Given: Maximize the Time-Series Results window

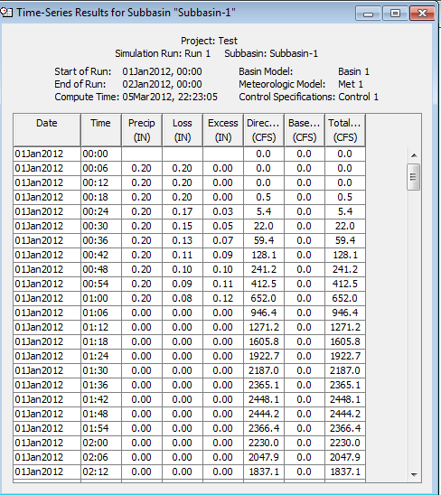Looking at the screenshot, I should click(395, 14).
